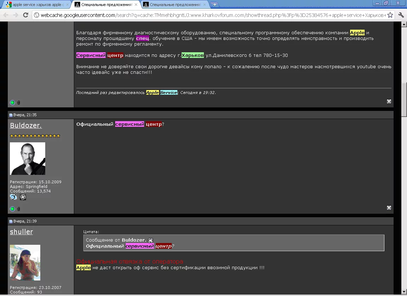Image resolution: width=407 pixels, height=296 pixels.
Task: Click the 'Цитата:' label
Action: point(91,232)
